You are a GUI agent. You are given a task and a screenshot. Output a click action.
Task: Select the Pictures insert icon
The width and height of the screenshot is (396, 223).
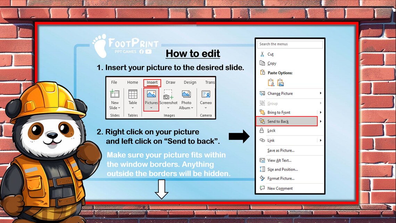(x=151, y=94)
